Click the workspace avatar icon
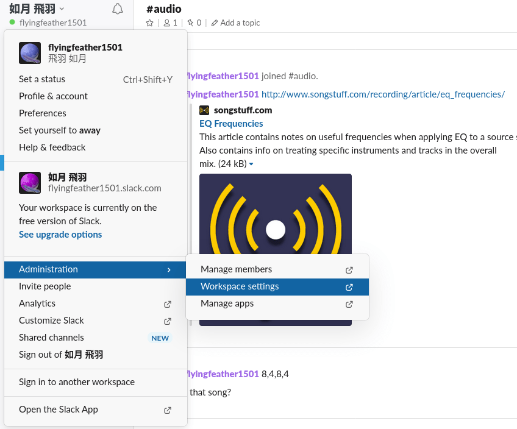Viewport: 517px width, 429px height. point(30,183)
